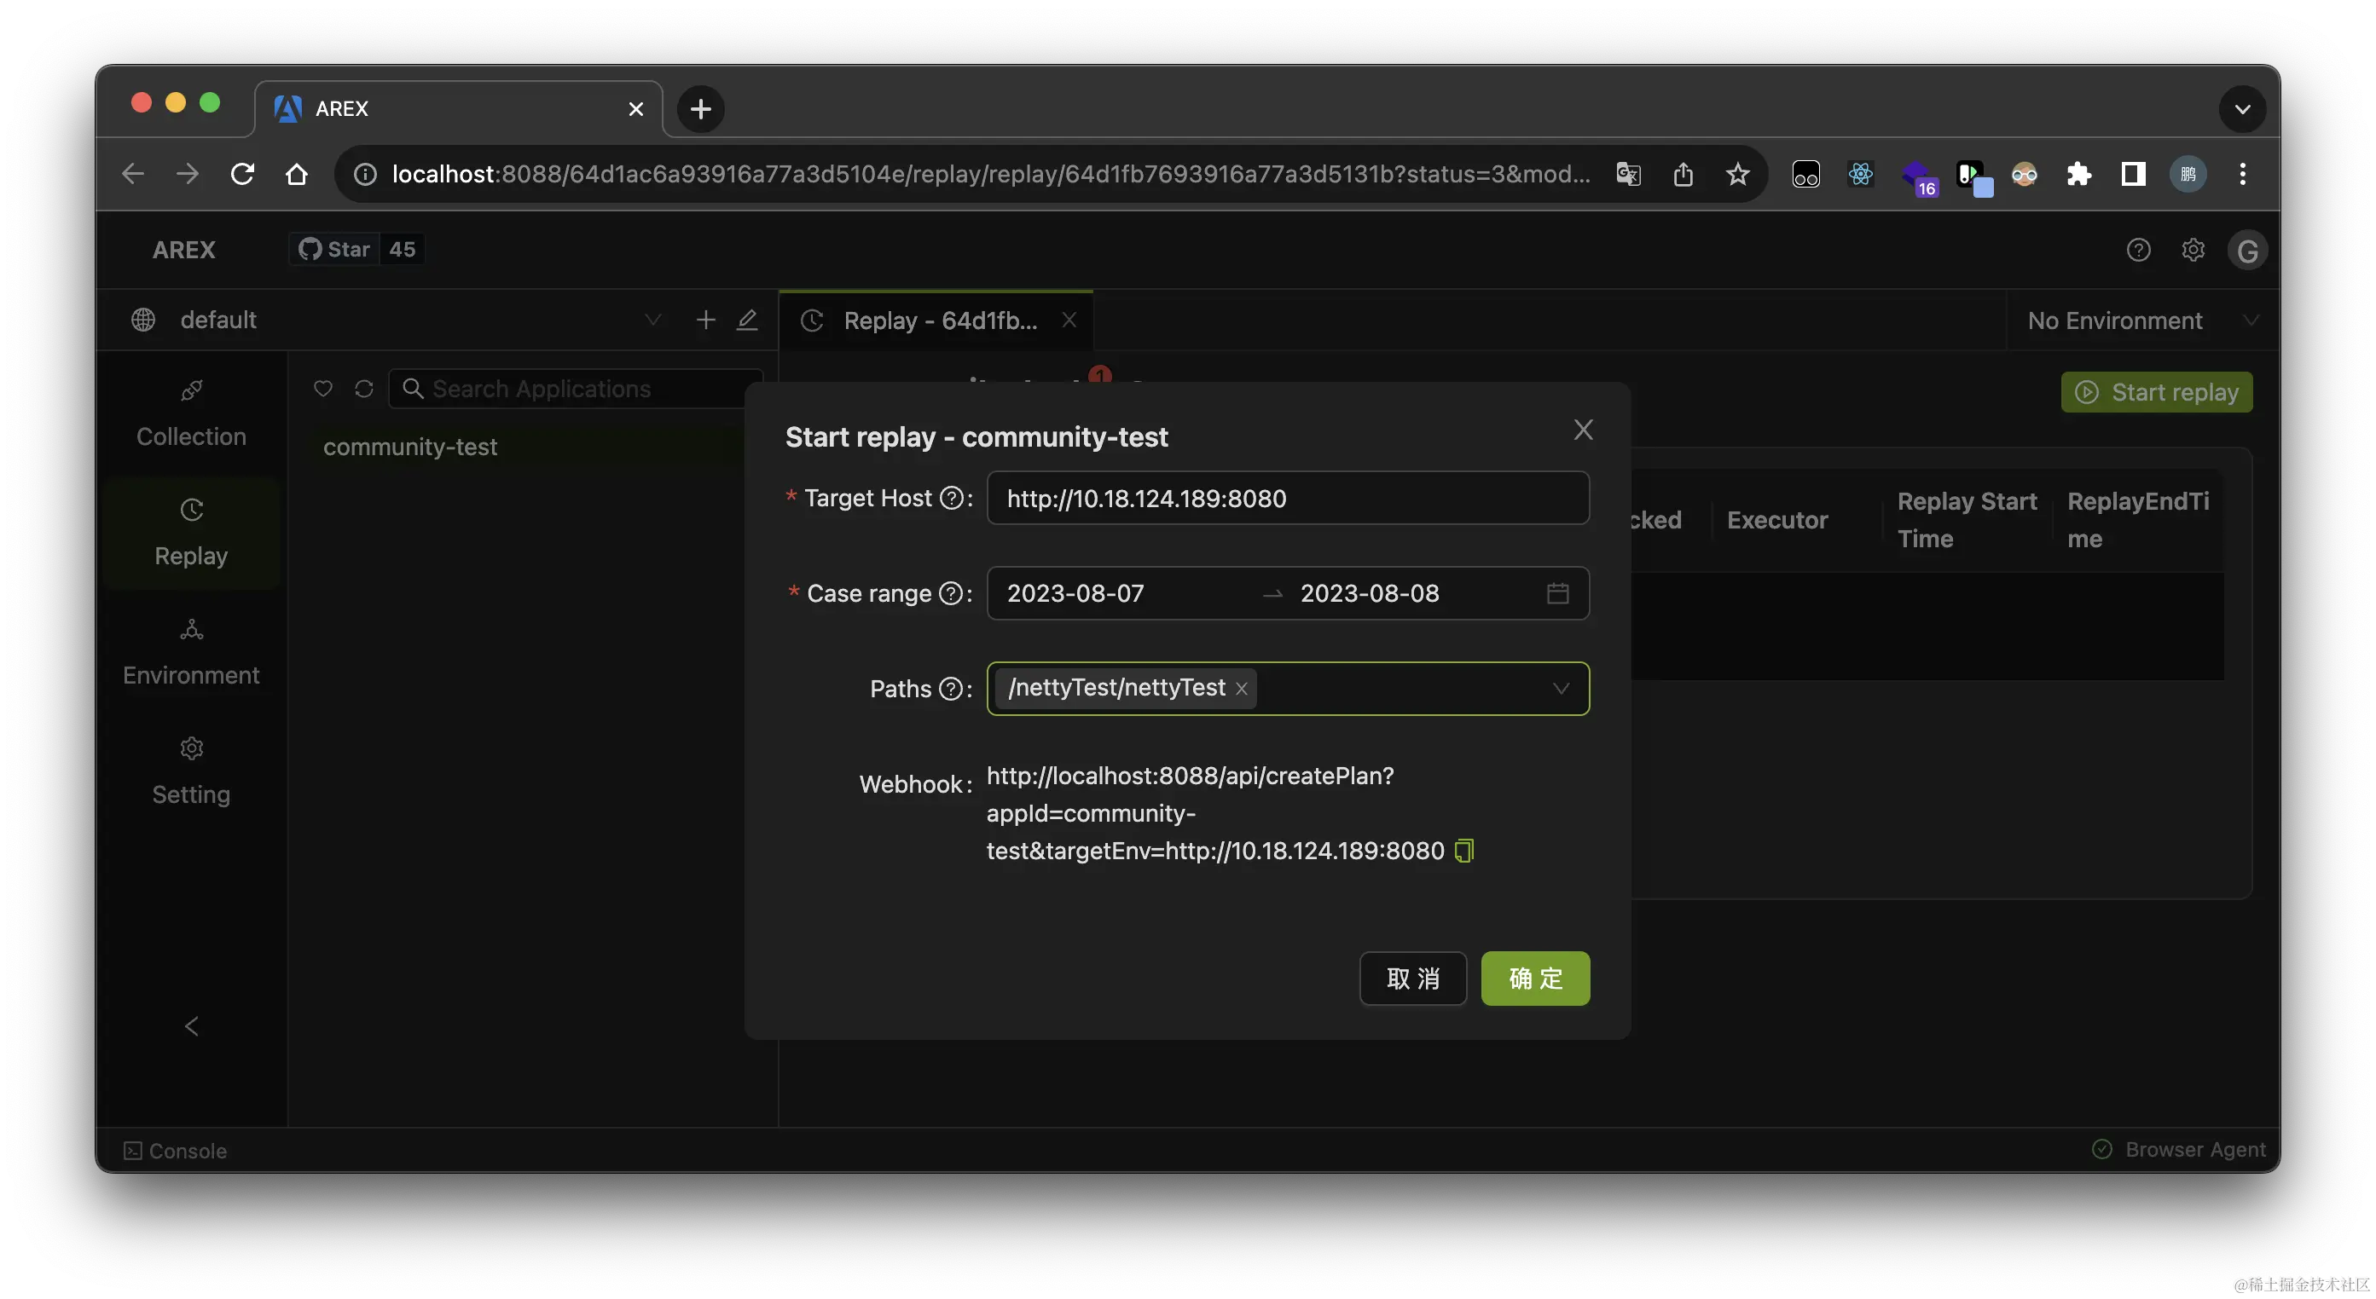
Task: Open the calendar icon in Case range
Action: [1557, 592]
